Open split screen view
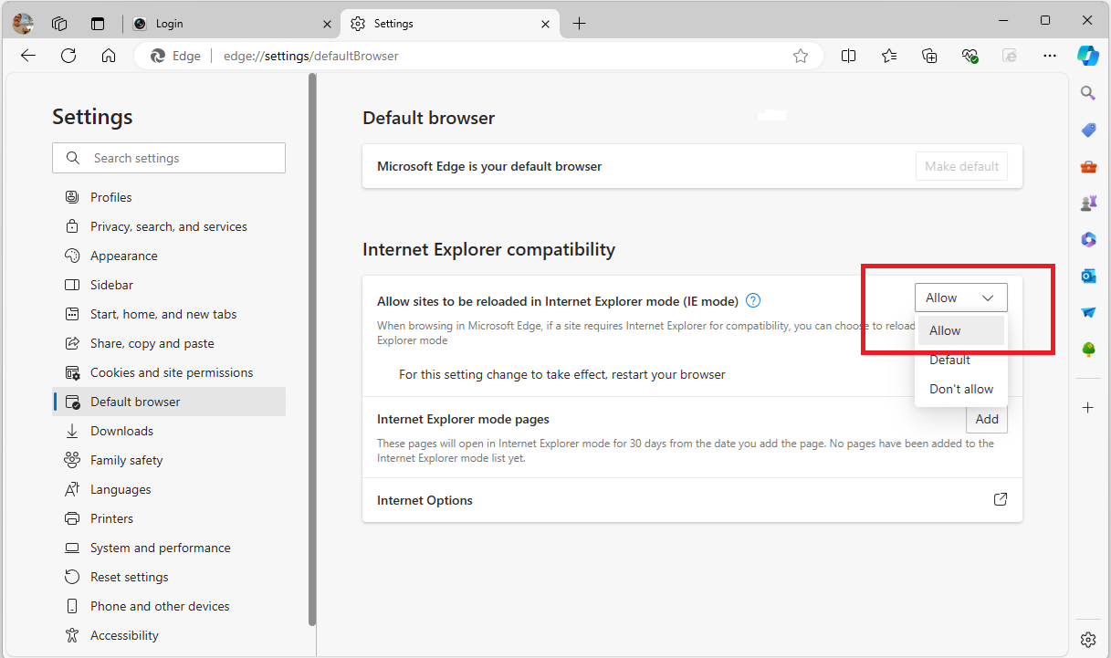The image size is (1111, 658). pyautogui.click(x=849, y=56)
